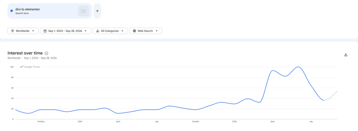This screenshot has height=131, width=358.
Task: Open the Sep 1, 2024 date range dropdown
Action: (x=65, y=31)
